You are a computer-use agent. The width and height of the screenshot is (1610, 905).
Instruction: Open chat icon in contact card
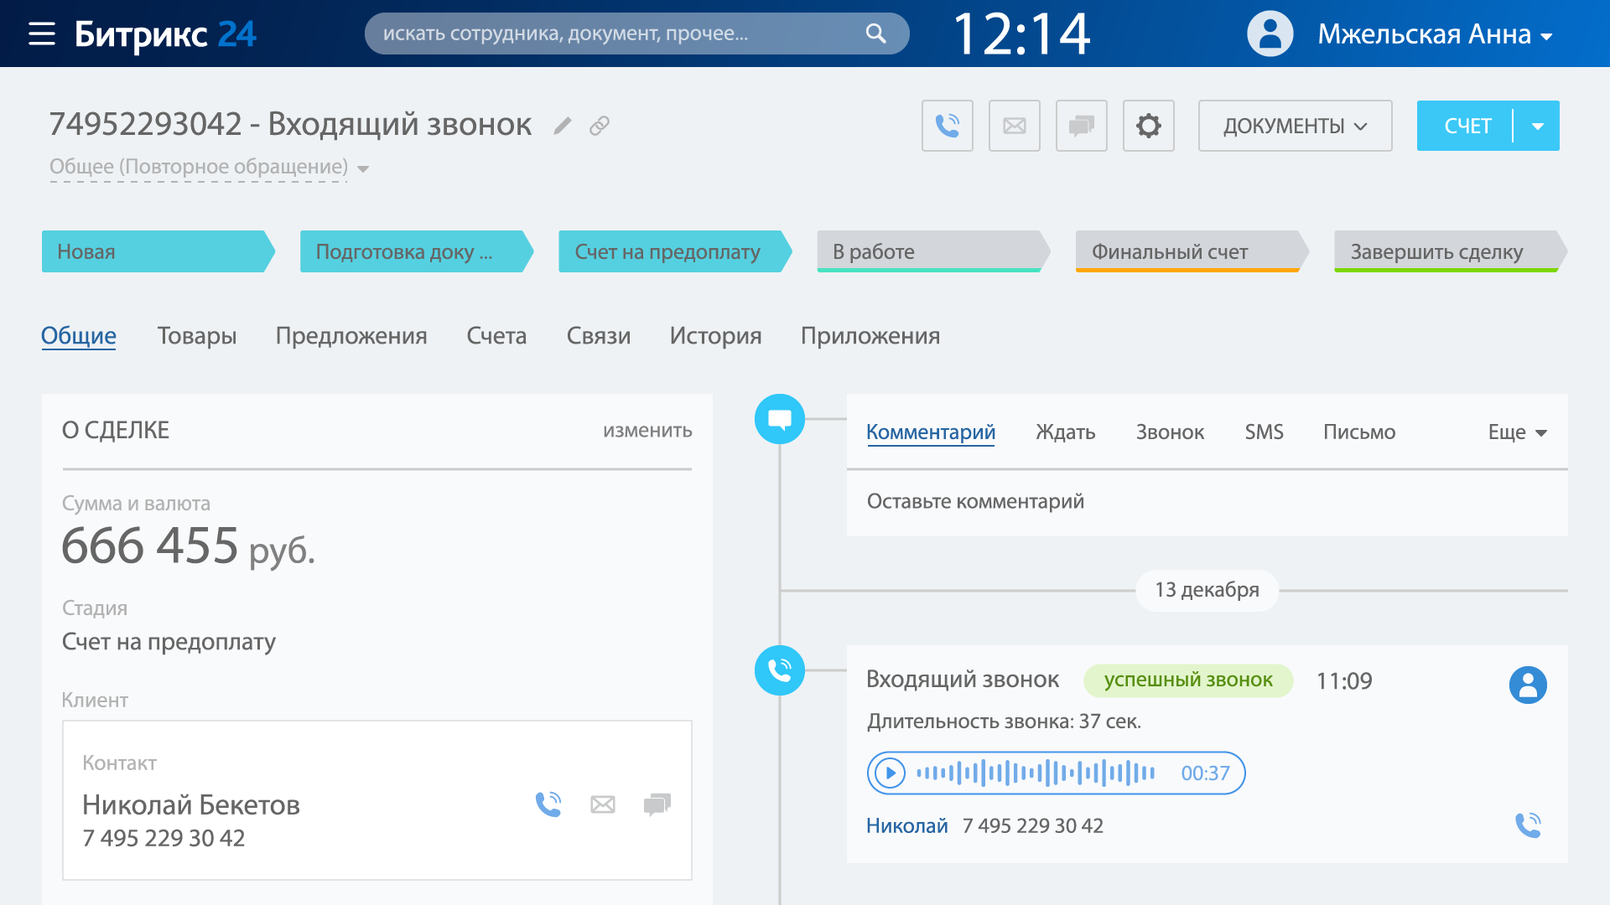coord(657,804)
